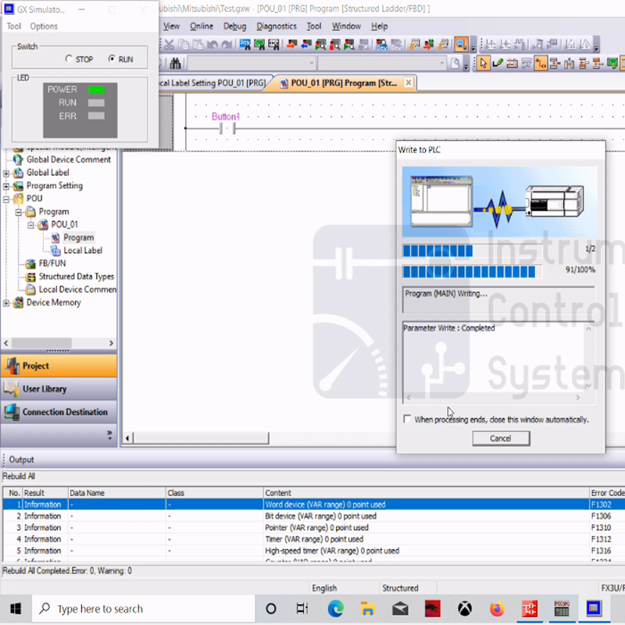Click the Button1 ladder contact symbol
The width and height of the screenshot is (625, 625).
(x=226, y=129)
